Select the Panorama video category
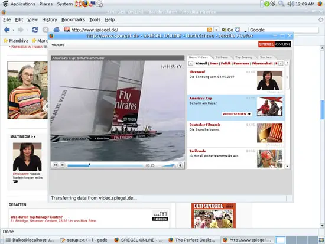The image size is (325, 244). point(242,63)
